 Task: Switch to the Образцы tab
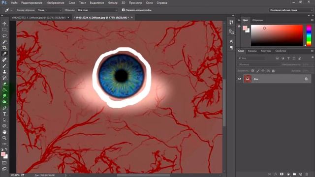point(258,20)
